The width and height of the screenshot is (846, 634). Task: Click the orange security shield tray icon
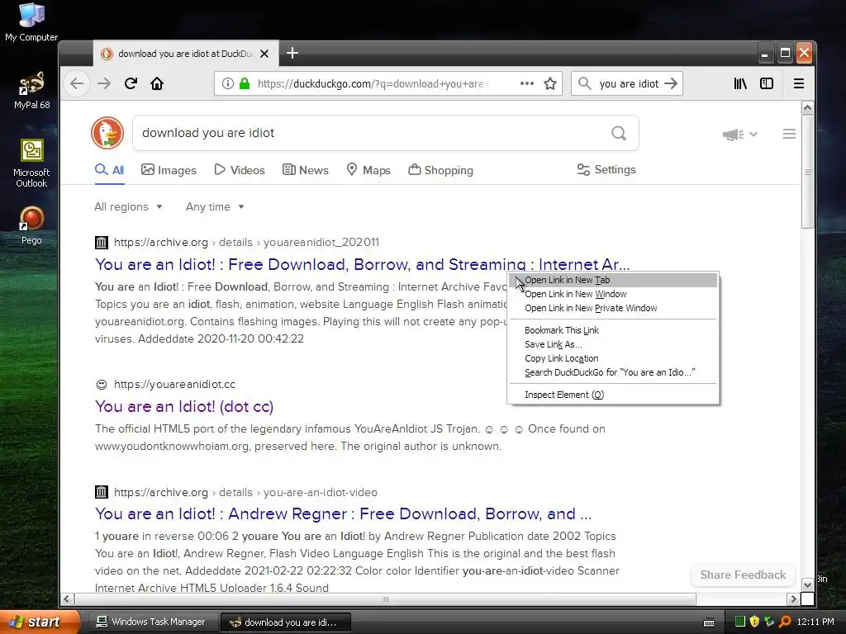[754, 622]
